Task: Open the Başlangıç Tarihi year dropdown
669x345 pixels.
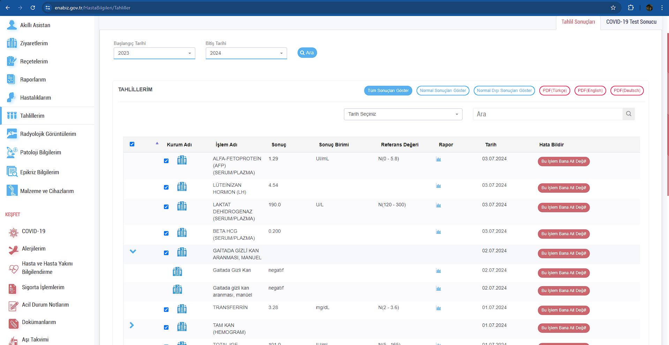Action: (x=155, y=53)
